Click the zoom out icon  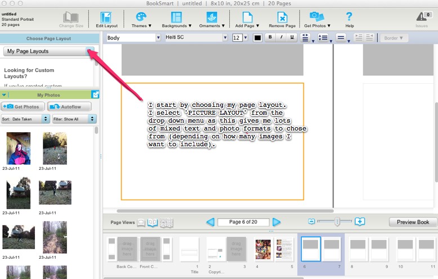point(311,222)
